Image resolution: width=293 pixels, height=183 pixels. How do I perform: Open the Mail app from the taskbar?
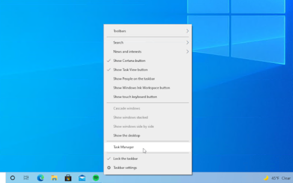(82, 178)
